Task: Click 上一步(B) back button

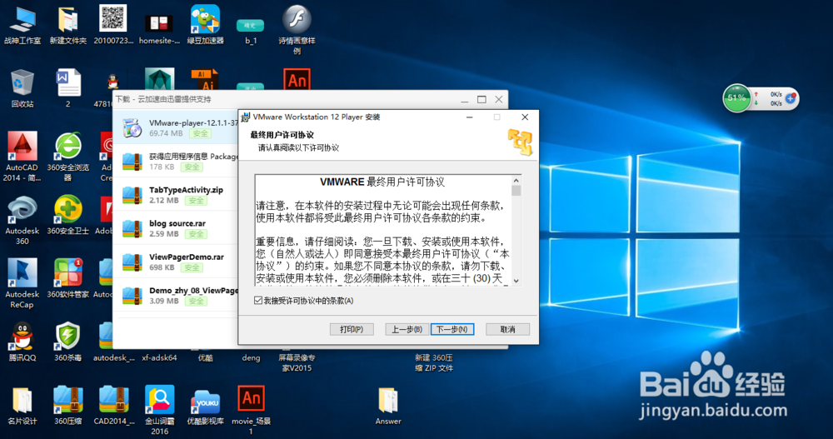Action: [407, 330]
